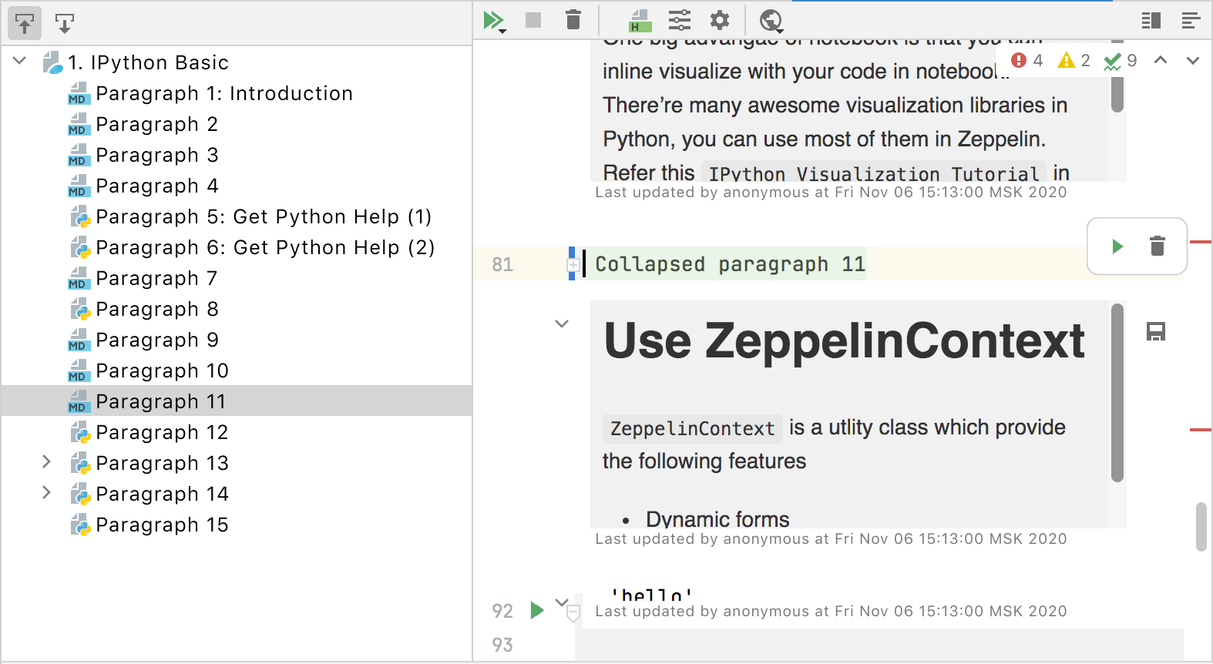Screen dimensions: 1213x664
Task: Collapse the 1. IPython Basic tree node
Action: pos(20,61)
